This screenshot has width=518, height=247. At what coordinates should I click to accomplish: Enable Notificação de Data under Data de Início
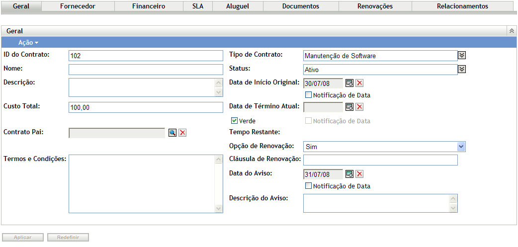(309, 95)
